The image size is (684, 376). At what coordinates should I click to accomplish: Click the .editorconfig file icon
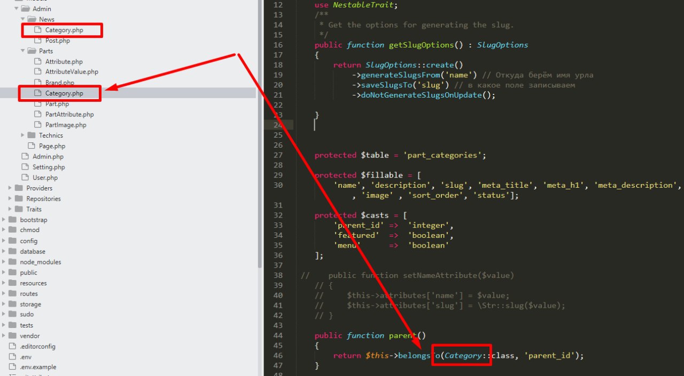[12, 346]
